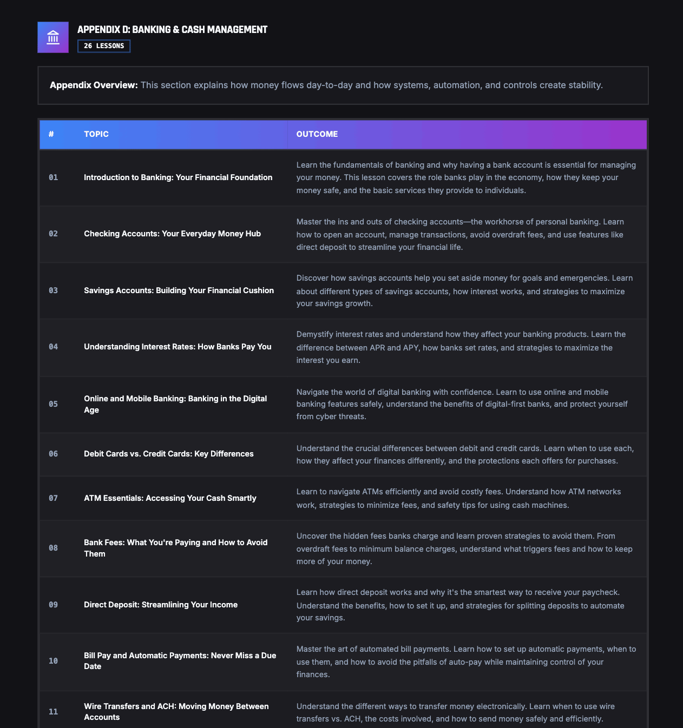Open Debit Cards vs. Credit Cards lesson
Screen dimensions: 683x728
pos(168,454)
